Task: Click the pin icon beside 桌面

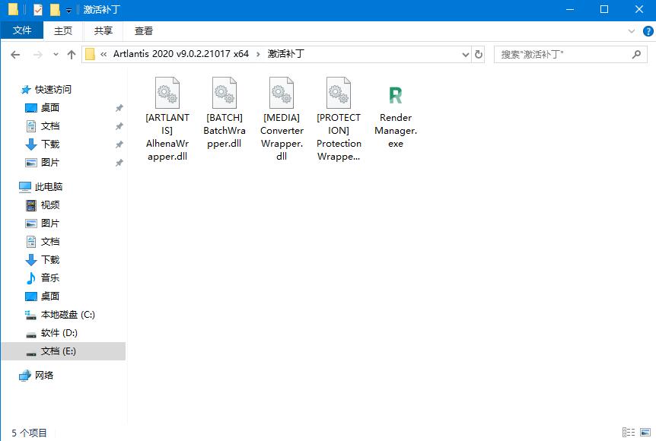Action: click(x=119, y=108)
